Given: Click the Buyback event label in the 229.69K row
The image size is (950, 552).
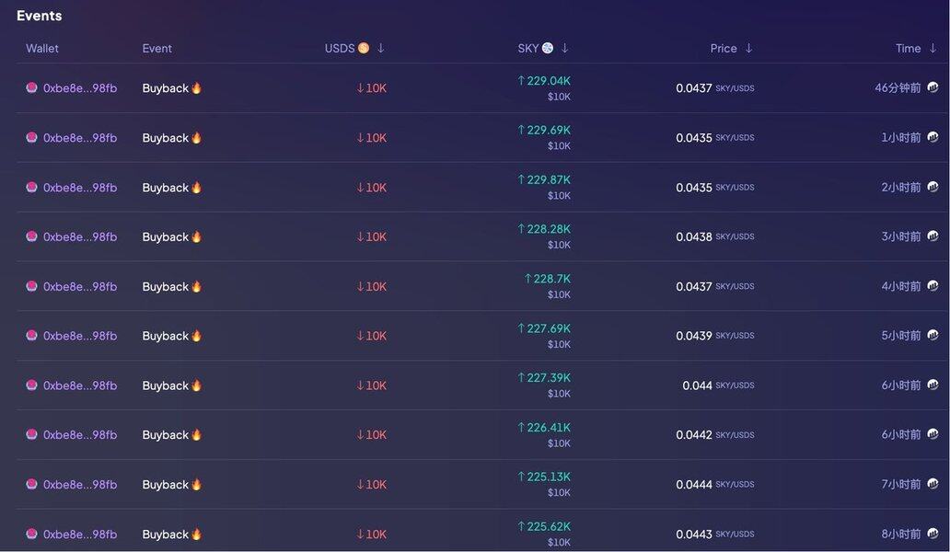Looking at the screenshot, I should coord(166,138).
